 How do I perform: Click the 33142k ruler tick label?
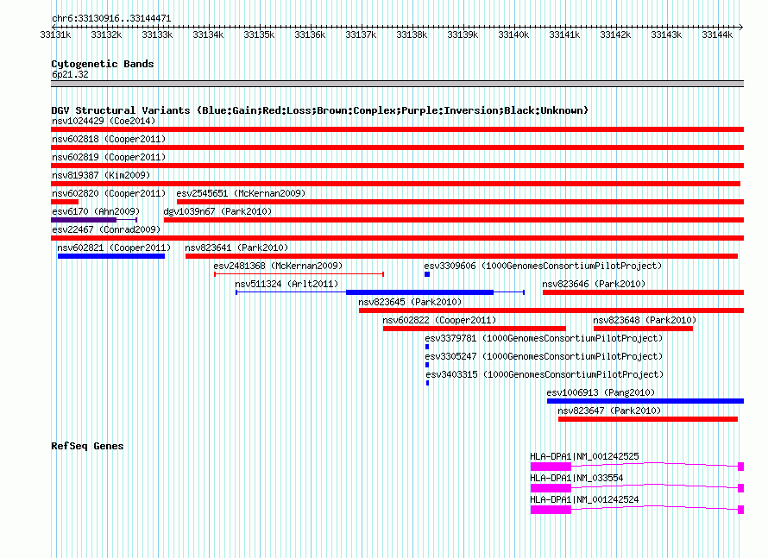tap(615, 34)
